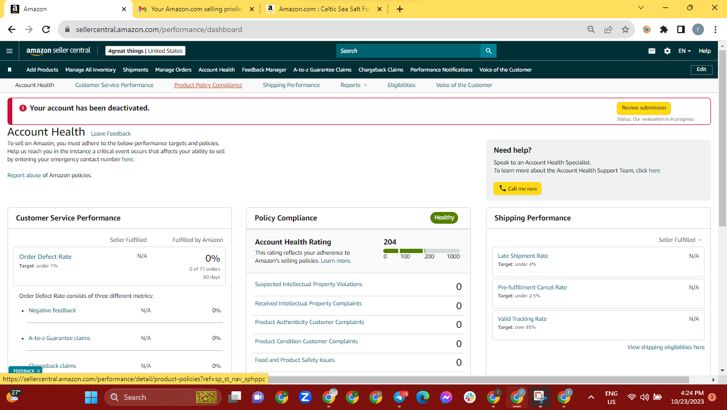Click the Account Health Rating progress bar

[x=421, y=251]
